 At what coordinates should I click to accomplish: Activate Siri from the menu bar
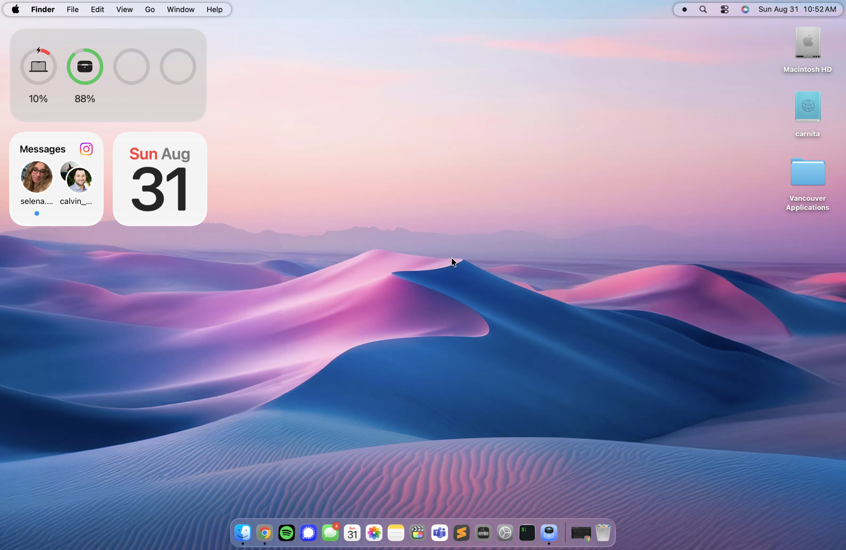745,9
